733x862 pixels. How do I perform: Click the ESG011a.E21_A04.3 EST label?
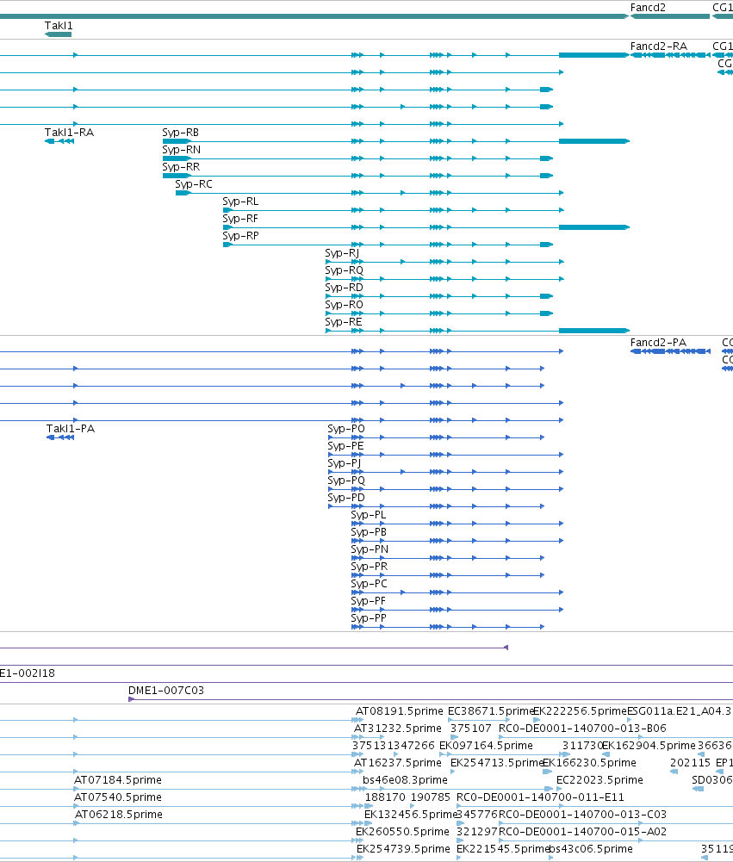click(680, 711)
